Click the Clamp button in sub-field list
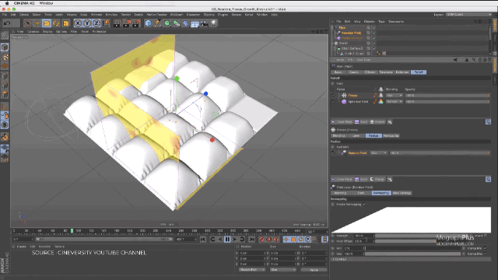498x280 pixels. (377, 180)
